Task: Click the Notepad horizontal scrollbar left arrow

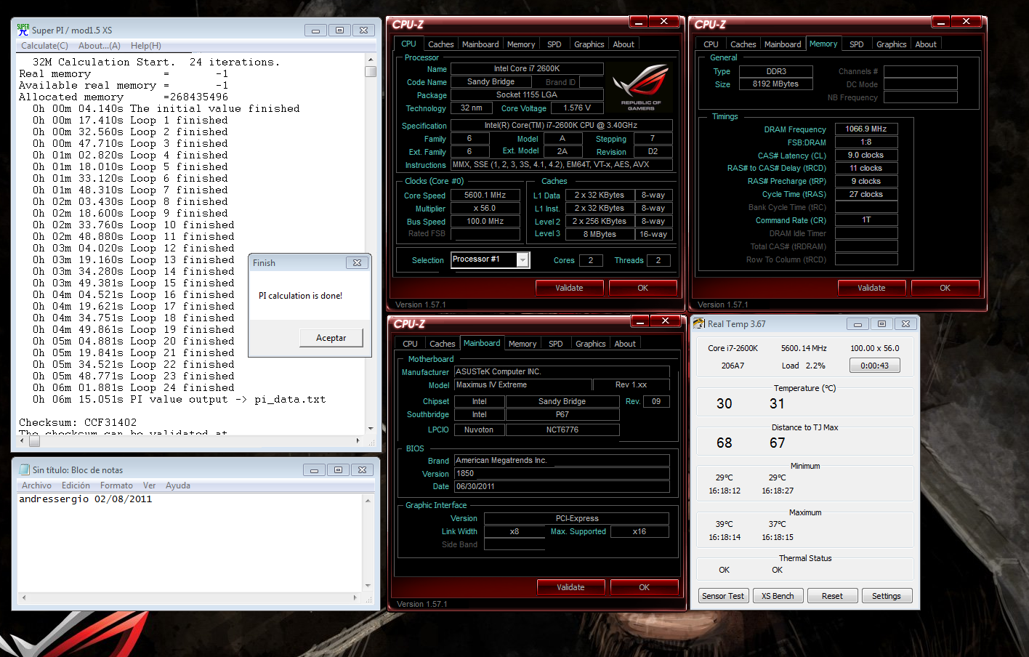Action: pos(24,597)
